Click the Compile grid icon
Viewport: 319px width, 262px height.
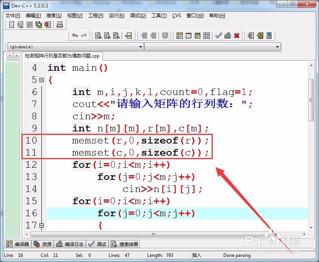180,36
